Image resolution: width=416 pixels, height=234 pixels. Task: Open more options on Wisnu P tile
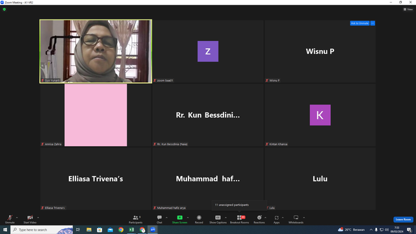[372, 23]
